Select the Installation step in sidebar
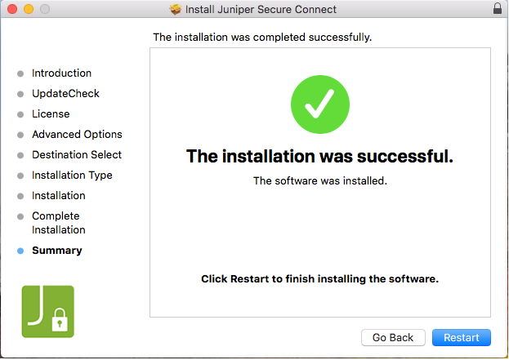509x360 pixels. (59, 196)
